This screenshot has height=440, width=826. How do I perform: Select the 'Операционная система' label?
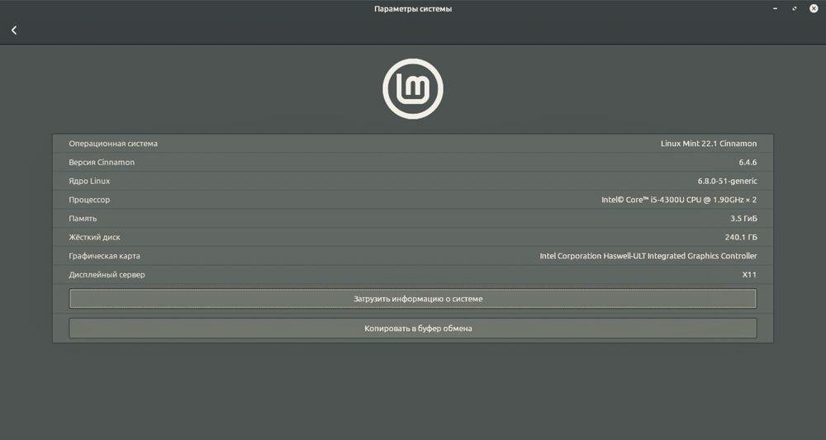(x=113, y=144)
